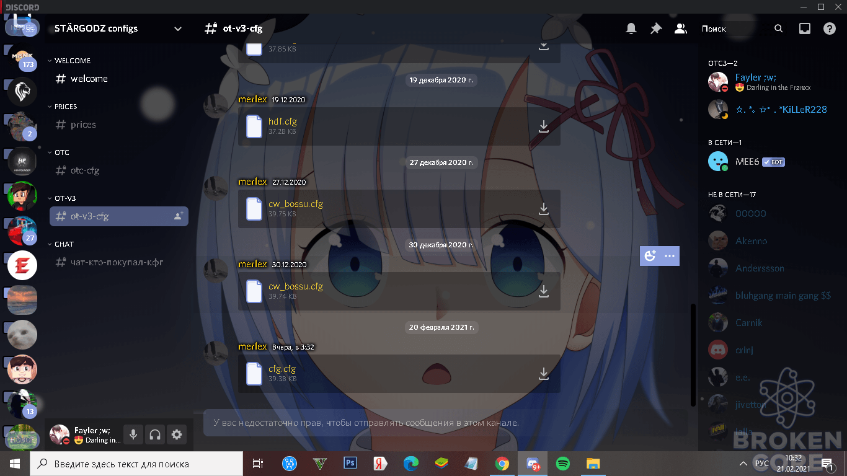Toggle the member list icon
The height and width of the screenshot is (476, 847).
click(680, 29)
